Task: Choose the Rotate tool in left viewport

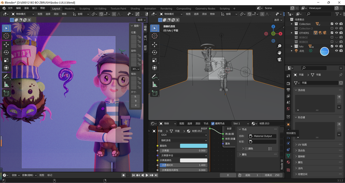Action: point(6,52)
